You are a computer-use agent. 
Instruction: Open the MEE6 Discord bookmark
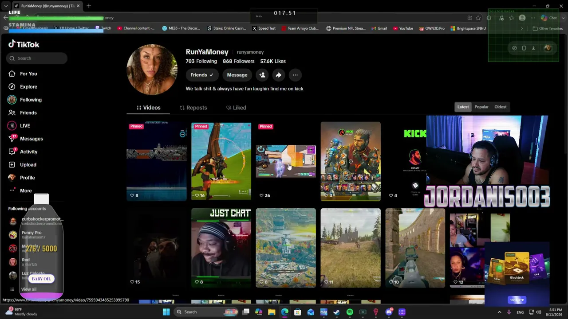[x=181, y=28]
